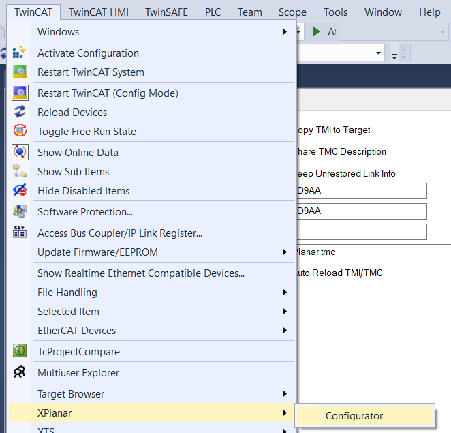This screenshot has height=433, width=451.
Task: Expand the Target Browser submenu
Action: [285, 393]
